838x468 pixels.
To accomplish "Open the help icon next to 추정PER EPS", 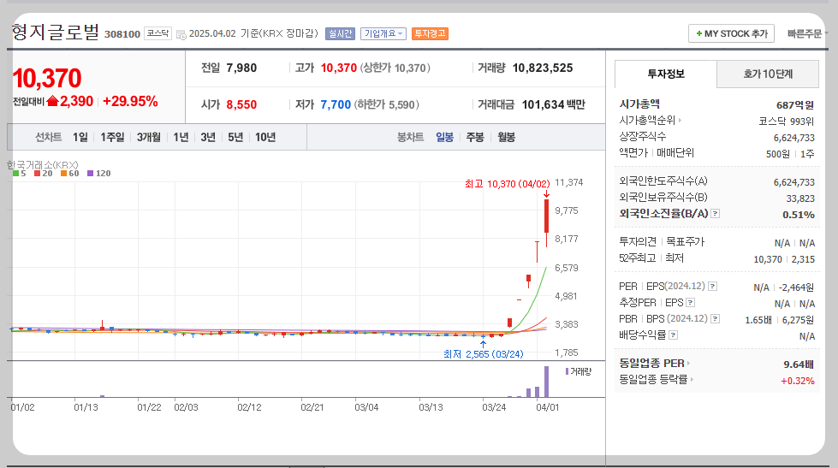I will [691, 303].
